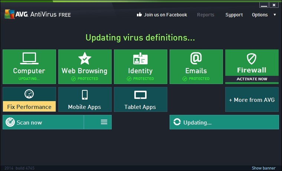Image resolution: width=282 pixels, height=171 pixels.
Task: Click the circular arrows Updating icon
Action: [x=177, y=122]
